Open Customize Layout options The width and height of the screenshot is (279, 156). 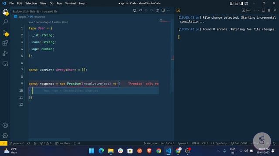tap(246, 3)
